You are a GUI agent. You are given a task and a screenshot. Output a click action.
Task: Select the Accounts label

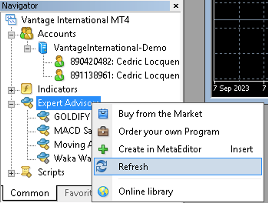coord(56,33)
